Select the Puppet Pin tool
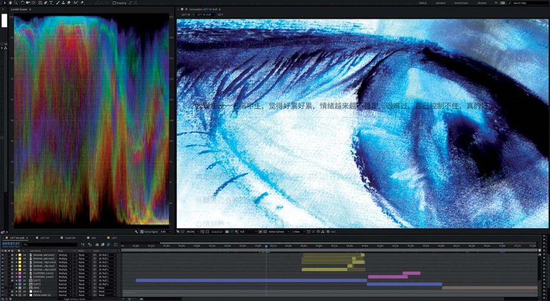 [x=82, y=3]
